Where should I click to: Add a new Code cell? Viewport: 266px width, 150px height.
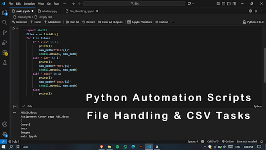[x=36, y=22]
